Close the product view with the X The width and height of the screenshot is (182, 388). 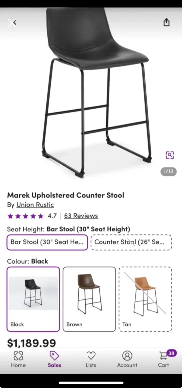pyautogui.click(x=12, y=22)
